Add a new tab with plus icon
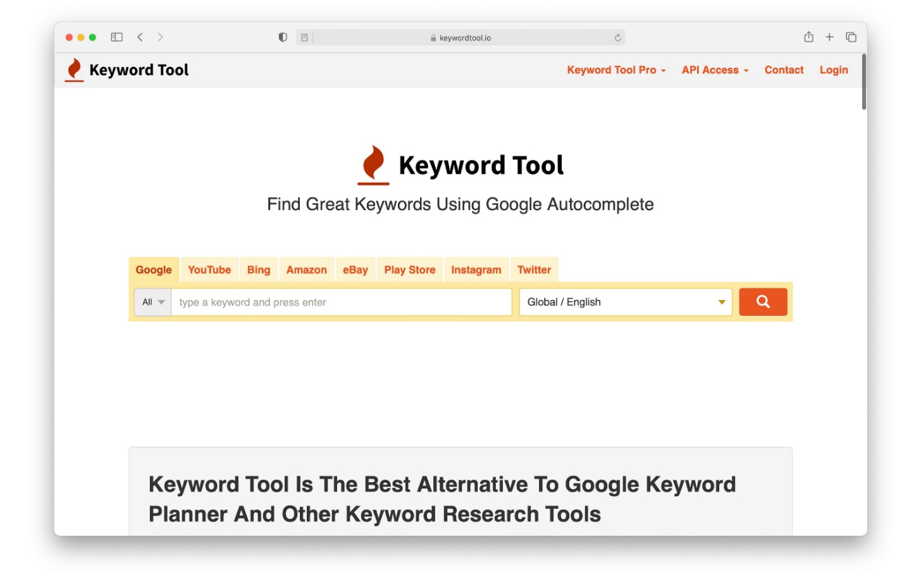The height and width of the screenshot is (579, 921). (829, 37)
